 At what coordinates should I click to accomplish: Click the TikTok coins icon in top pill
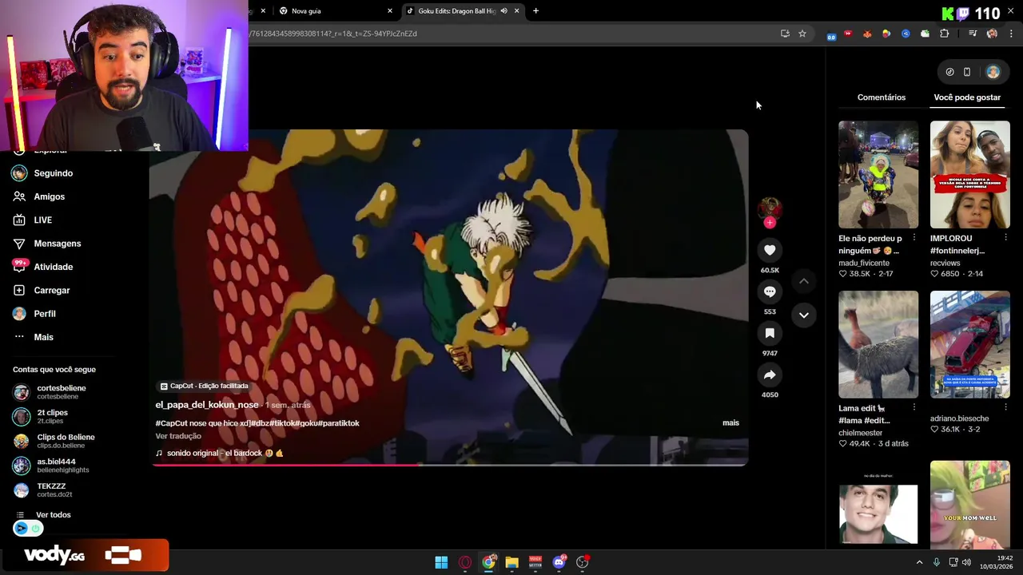click(x=949, y=72)
